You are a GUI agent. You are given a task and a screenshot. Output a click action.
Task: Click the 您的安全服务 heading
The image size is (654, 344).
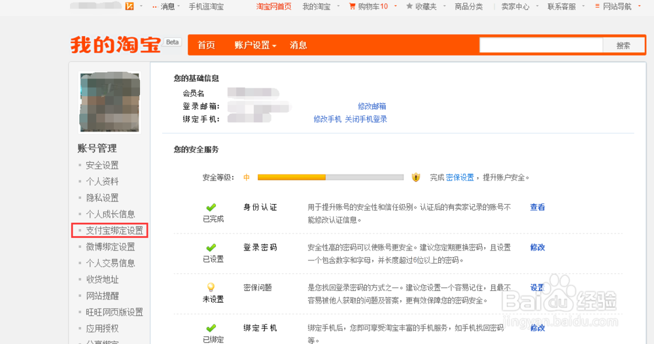pos(196,150)
